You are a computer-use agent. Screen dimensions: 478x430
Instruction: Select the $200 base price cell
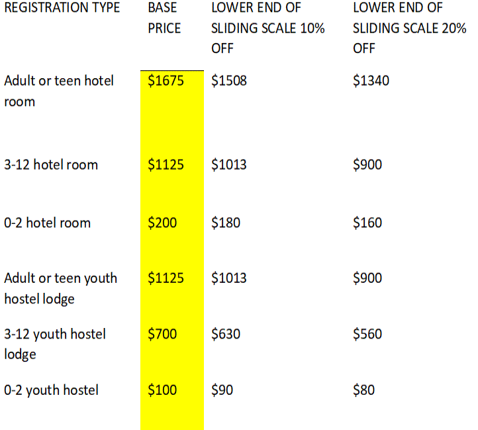coord(162,223)
